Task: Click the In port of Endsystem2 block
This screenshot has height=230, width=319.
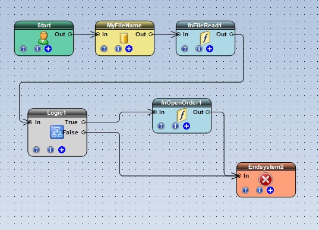Action: tap(239, 176)
